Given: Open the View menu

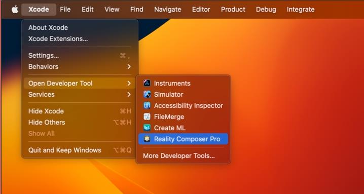Looking at the screenshot, I should coord(112,10).
